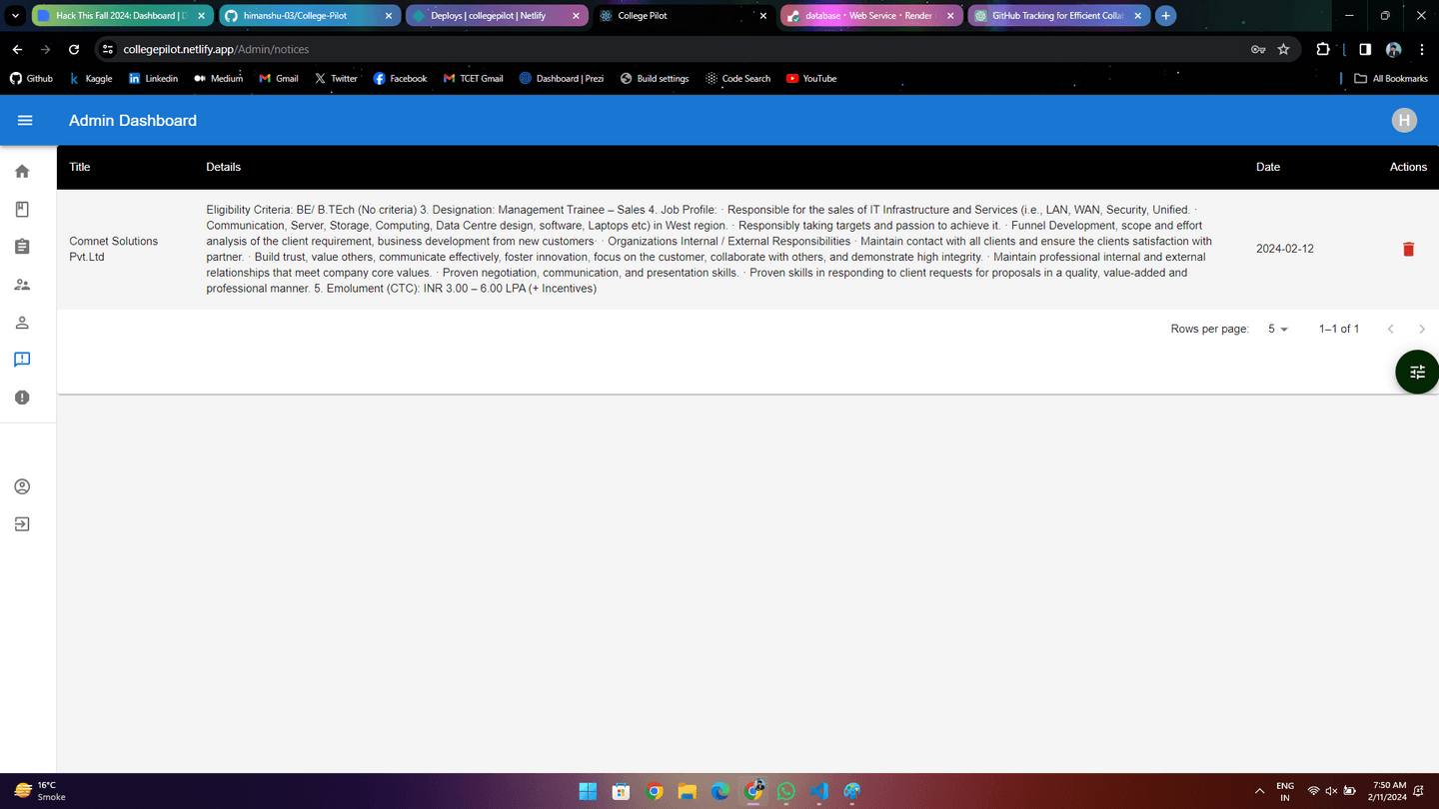
Task: Switch to himanshu-03/College-Pilot GitHub tab
Action: coord(308,16)
